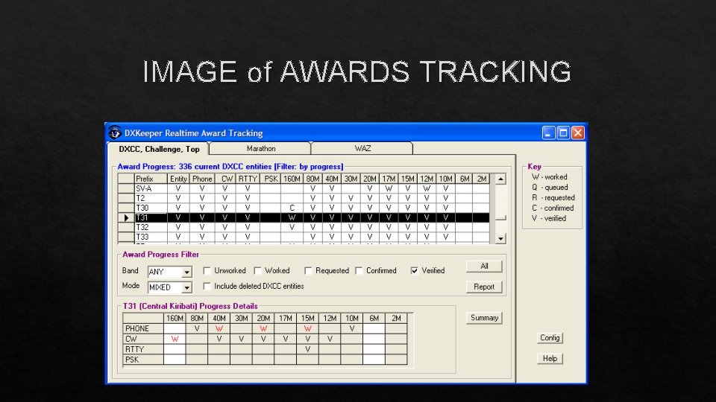This screenshot has height=402, width=716.
Task: Click the RTTY row label in progress details
Action: 143,349
